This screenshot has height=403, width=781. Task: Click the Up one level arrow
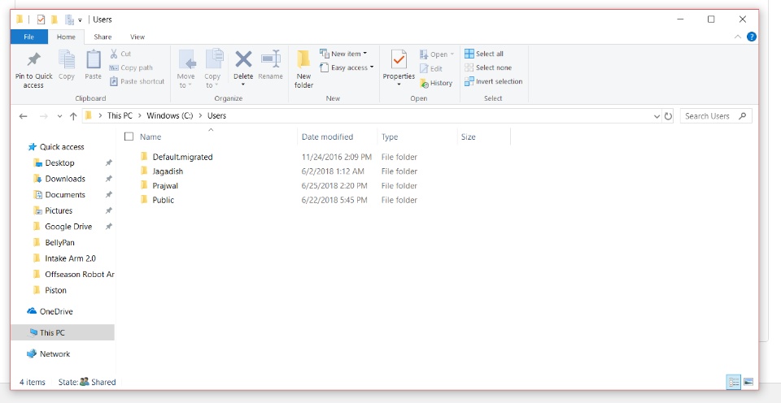point(73,116)
